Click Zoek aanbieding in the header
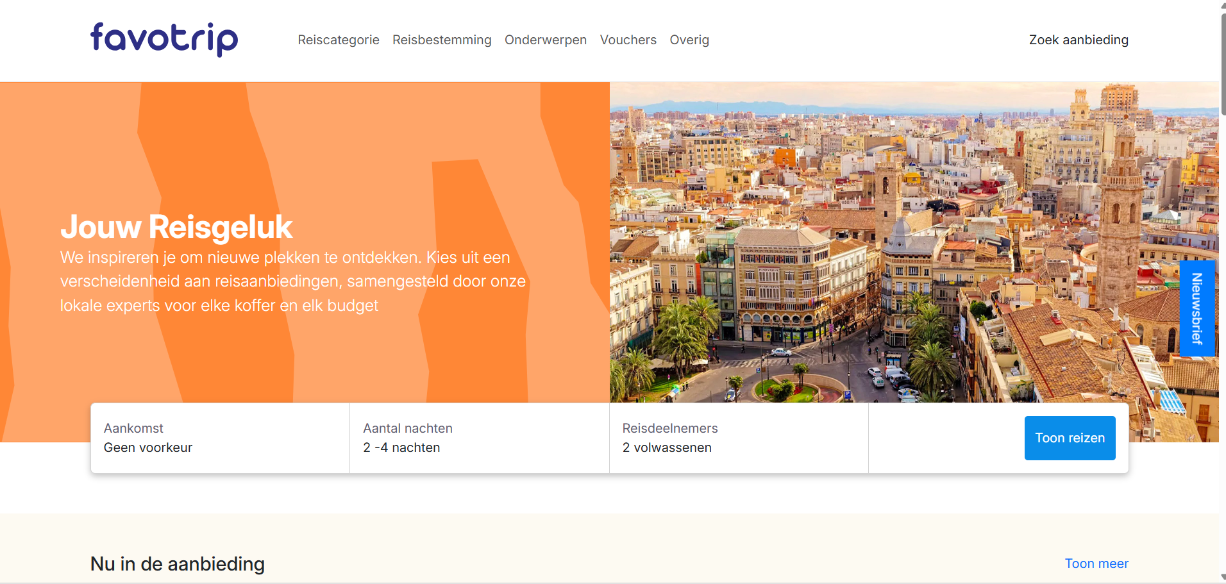The width and height of the screenshot is (1226, 584). click(1078, 40)
